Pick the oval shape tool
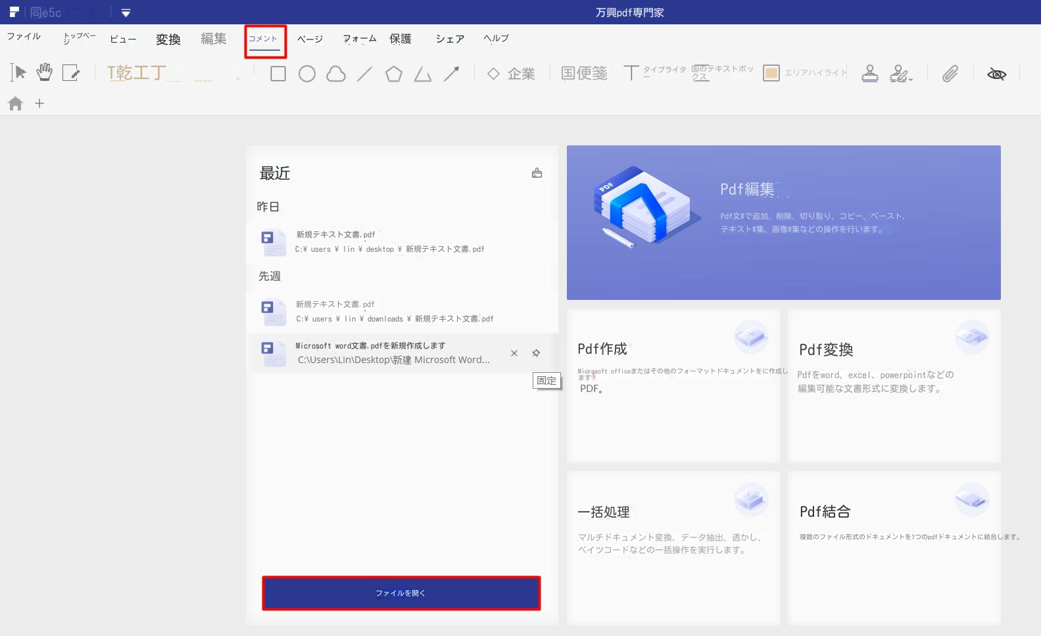Screen dimensions: 1041x636 click(x=307, y=74)
